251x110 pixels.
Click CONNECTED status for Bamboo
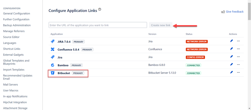coord(193,65)
